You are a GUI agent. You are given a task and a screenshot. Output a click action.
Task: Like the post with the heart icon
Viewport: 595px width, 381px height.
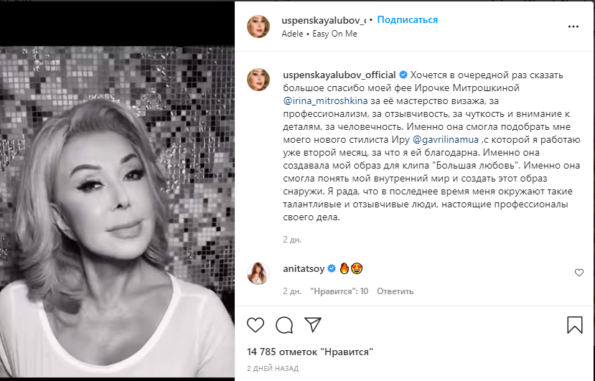256,325
